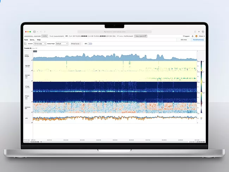Open the notifications bell icon

193,36
